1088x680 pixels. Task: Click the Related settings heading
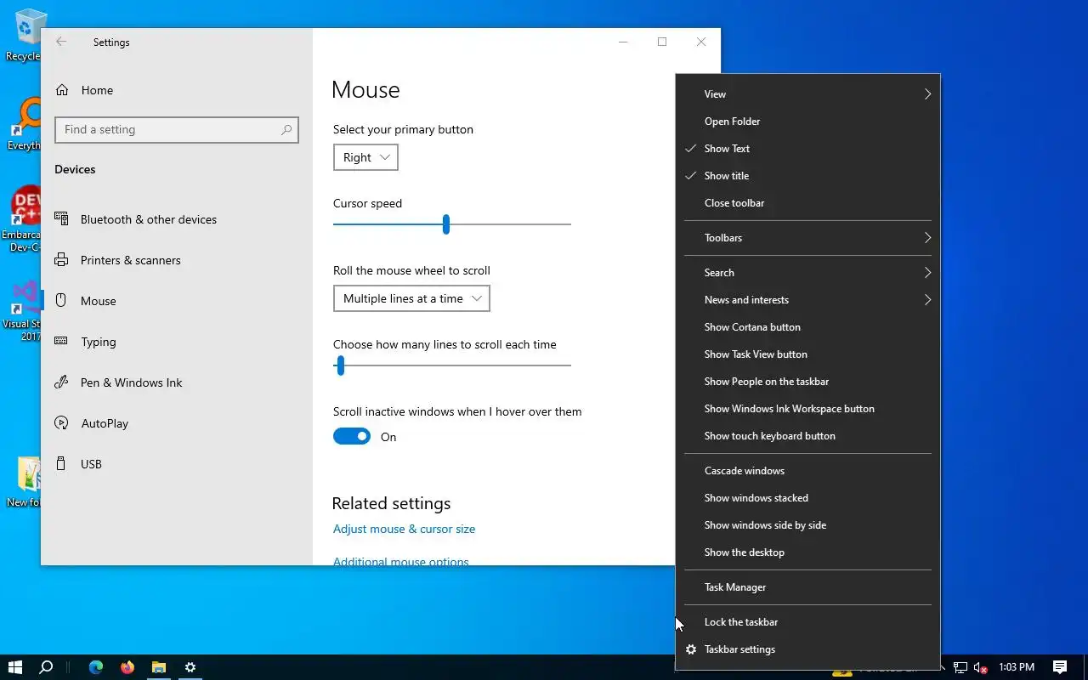(391, 503)
